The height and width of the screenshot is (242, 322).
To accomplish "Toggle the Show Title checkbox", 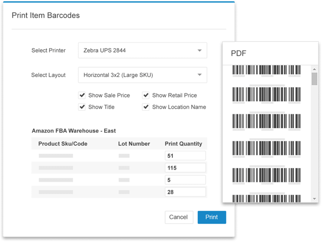I will pyautogui.click(x=82, y=107).
